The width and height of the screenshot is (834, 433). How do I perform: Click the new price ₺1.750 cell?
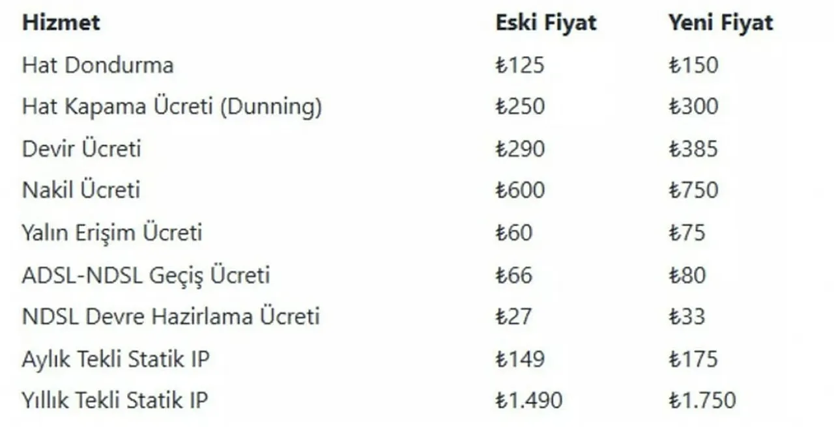point(702,400)
